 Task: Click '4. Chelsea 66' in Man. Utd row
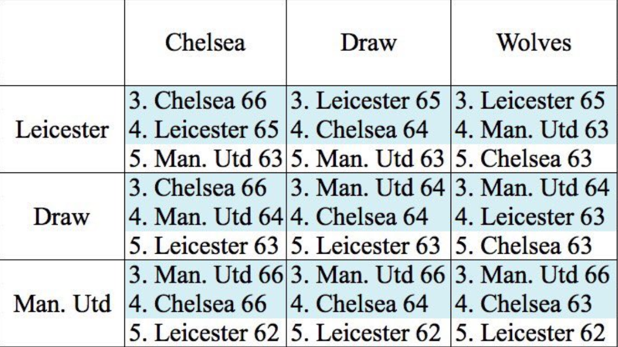197,303
